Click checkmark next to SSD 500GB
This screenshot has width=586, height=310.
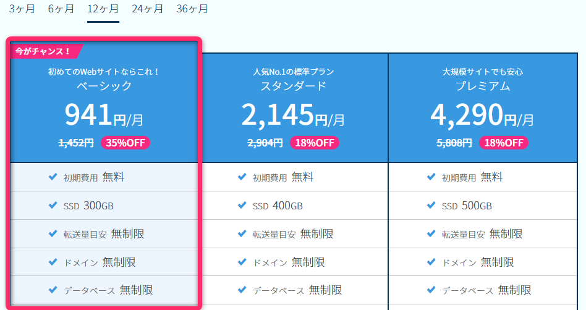click(x=431, y=206)
